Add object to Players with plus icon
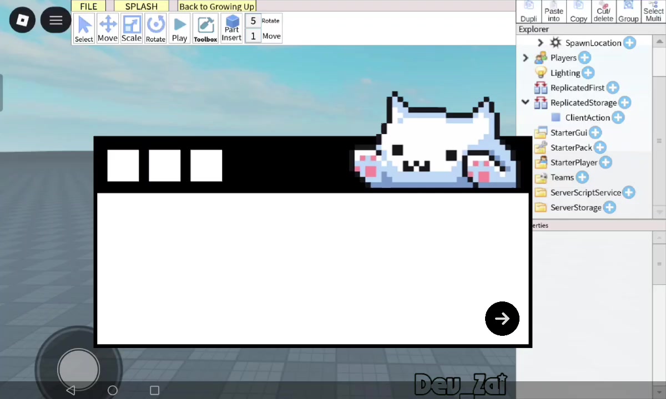The image size is (666, 399). 584,58
